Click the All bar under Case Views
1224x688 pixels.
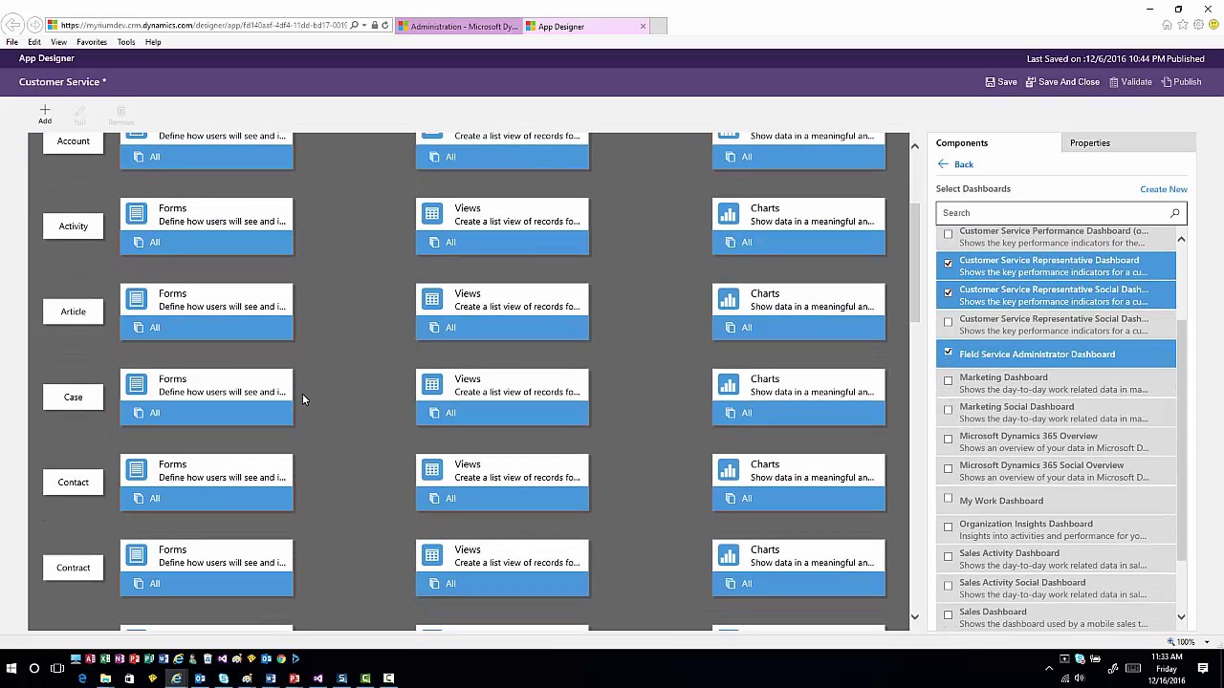(503, 413)
